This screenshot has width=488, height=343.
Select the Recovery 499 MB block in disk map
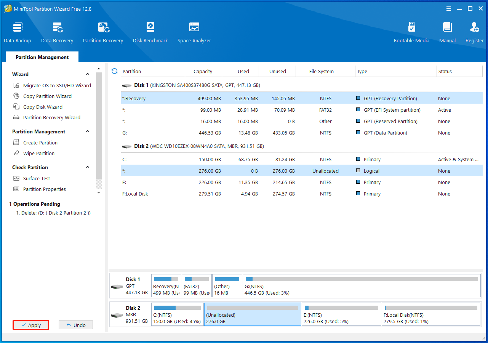(166, 286)
